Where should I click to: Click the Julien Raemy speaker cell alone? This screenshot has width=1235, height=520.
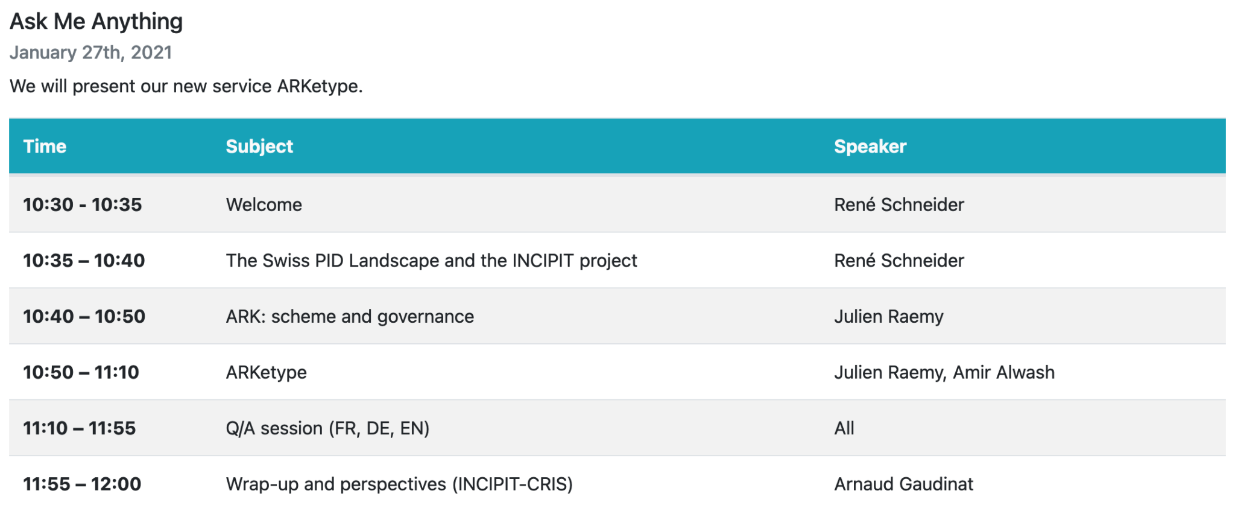888,317
